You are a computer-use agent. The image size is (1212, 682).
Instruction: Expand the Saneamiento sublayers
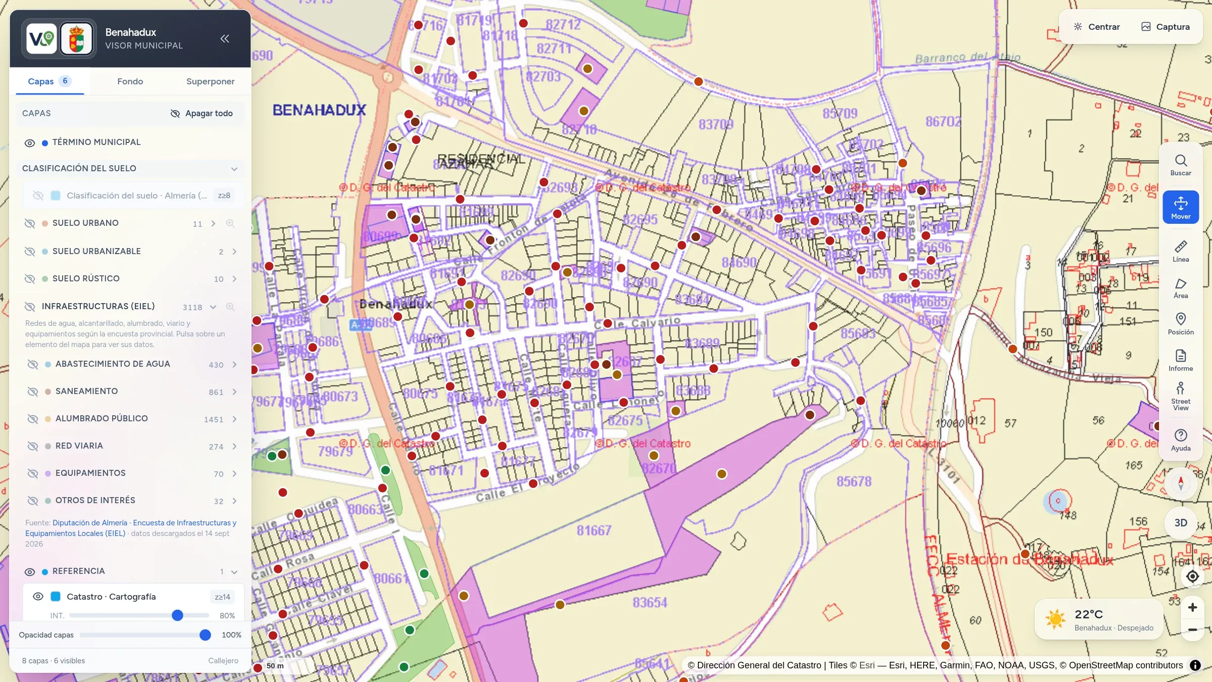(234, 392)
